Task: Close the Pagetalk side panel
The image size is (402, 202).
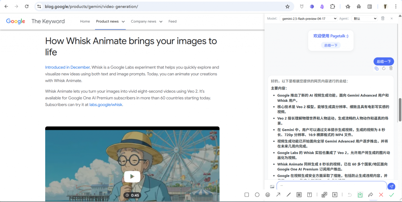Action: tap(391, 18)
